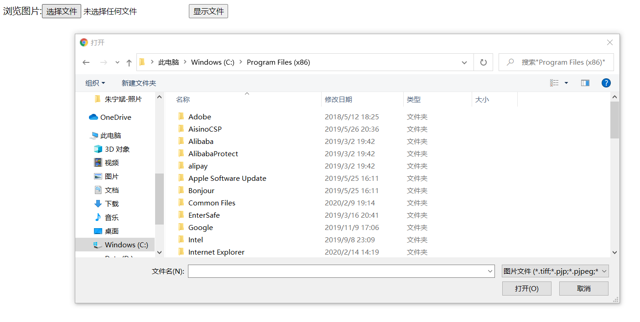
Task: Go up one folder level arrow
Action: (x=129, y=62)
